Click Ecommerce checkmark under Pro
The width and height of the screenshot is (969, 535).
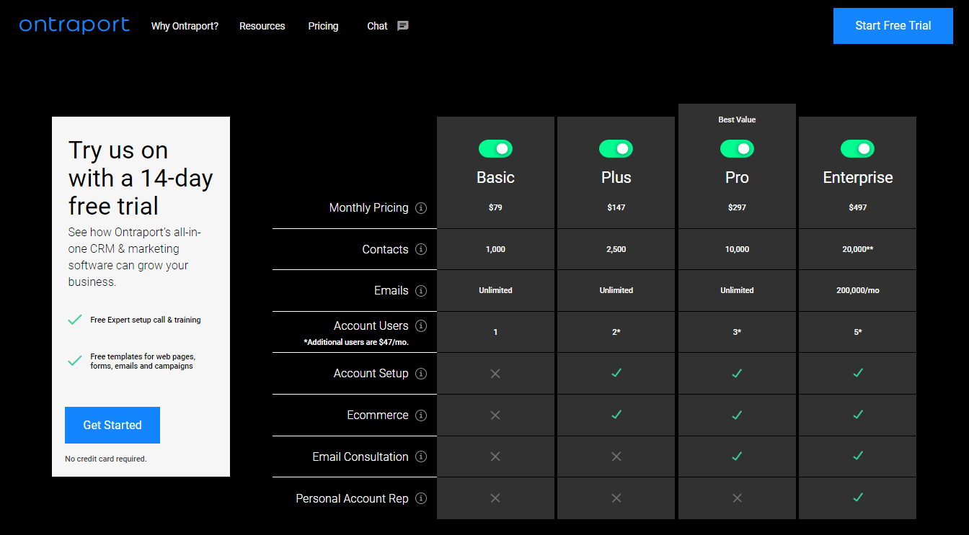point(737,415)
